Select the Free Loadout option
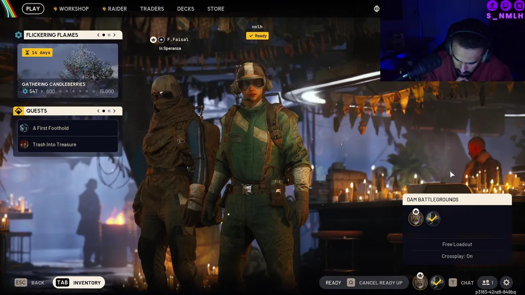Screen dimensions: 525x295 tap(457, 244)
